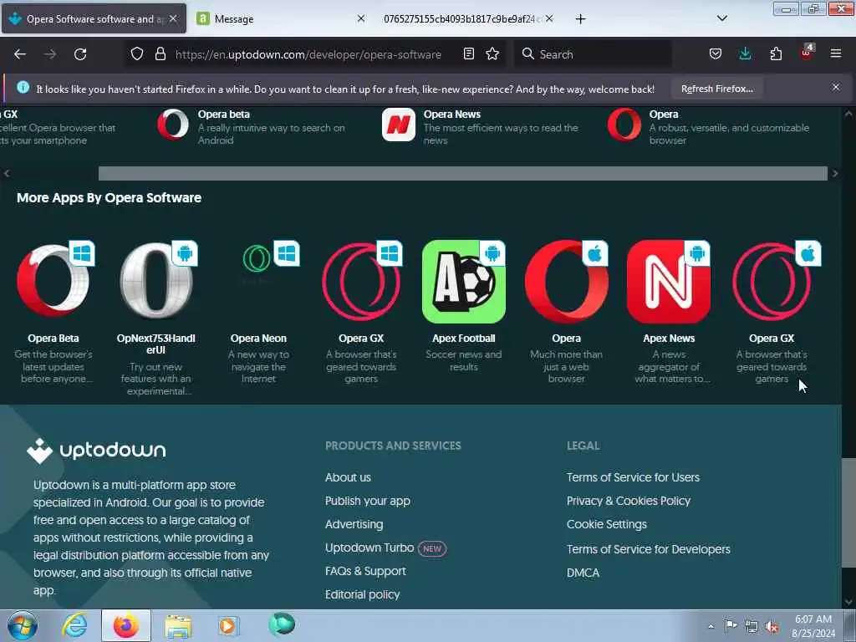Open the Cookie Settings link
This screenshot has width=856, height=642.
(x=607, y=524)
